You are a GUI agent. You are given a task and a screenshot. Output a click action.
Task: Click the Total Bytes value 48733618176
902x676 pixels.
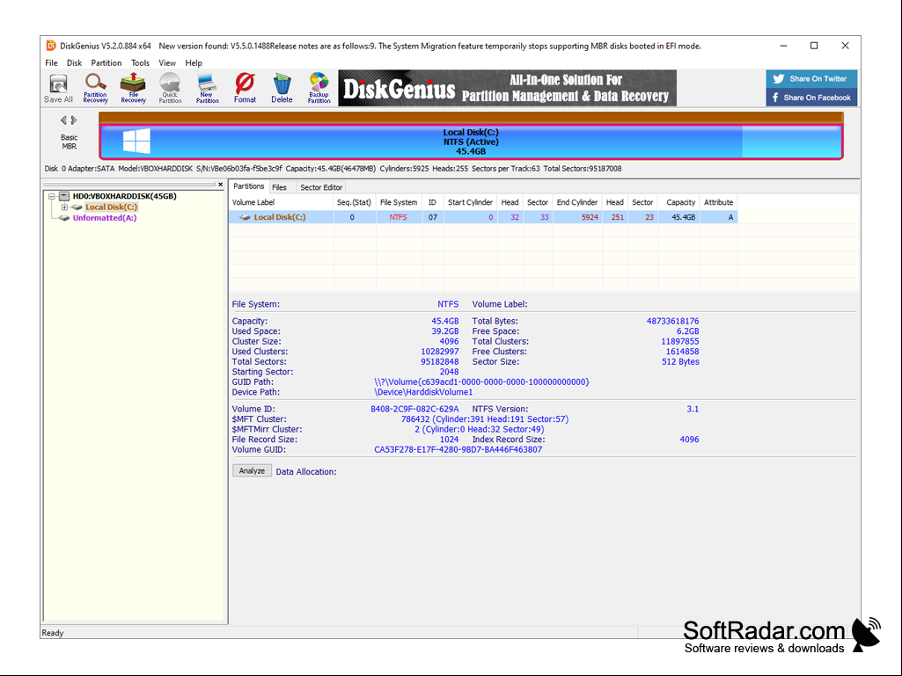coord(672,322)
